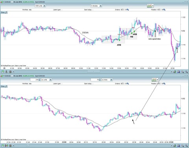189x148 pixels.
Task: Click the left scroll arrow below the top chart
Action: [x=13, y=72]
